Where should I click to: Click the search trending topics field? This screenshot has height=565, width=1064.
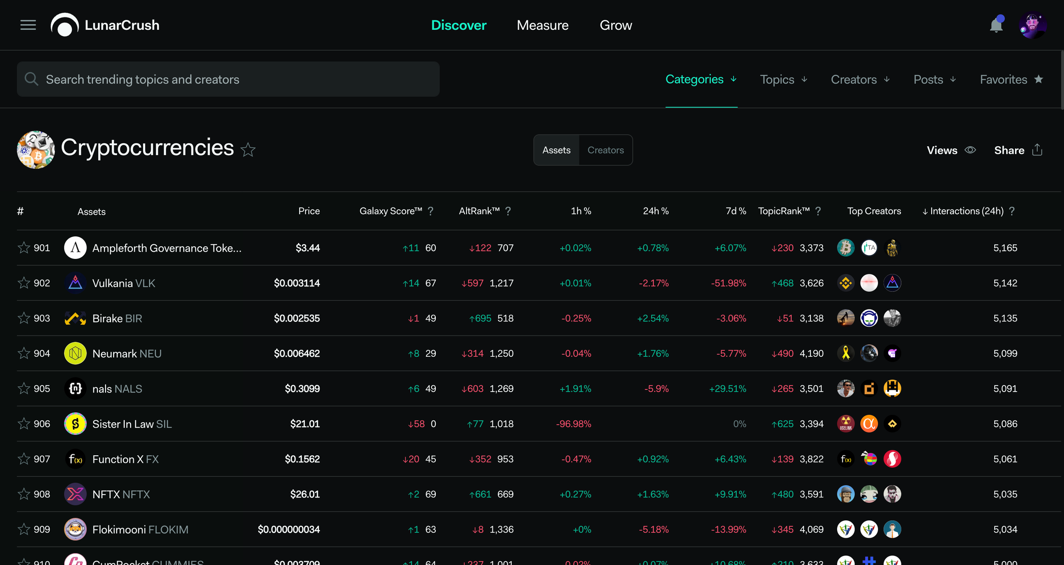tap(228, 79)
